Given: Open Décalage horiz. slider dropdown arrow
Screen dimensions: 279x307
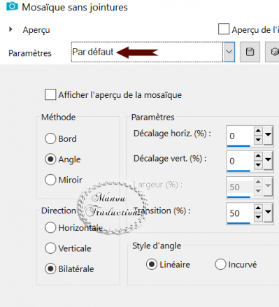Looking at the screenshot, I should point(268,135).
